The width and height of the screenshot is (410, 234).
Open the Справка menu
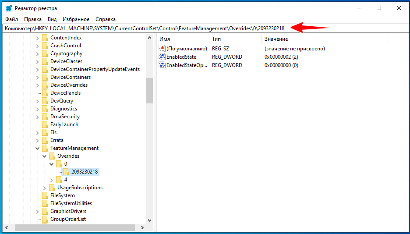[106, 19]
